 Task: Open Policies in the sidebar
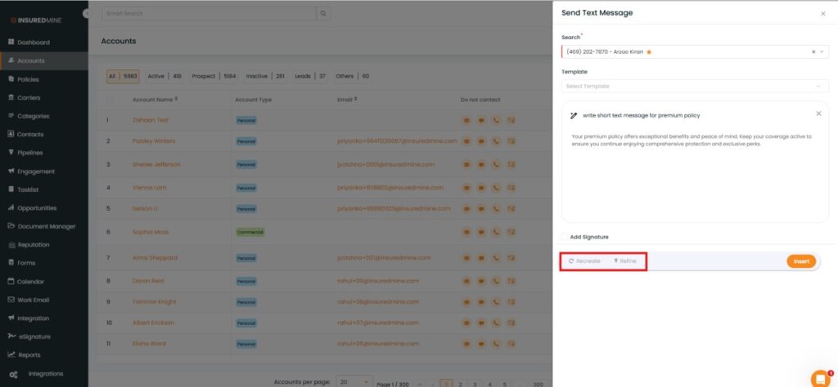coord(28,79)
